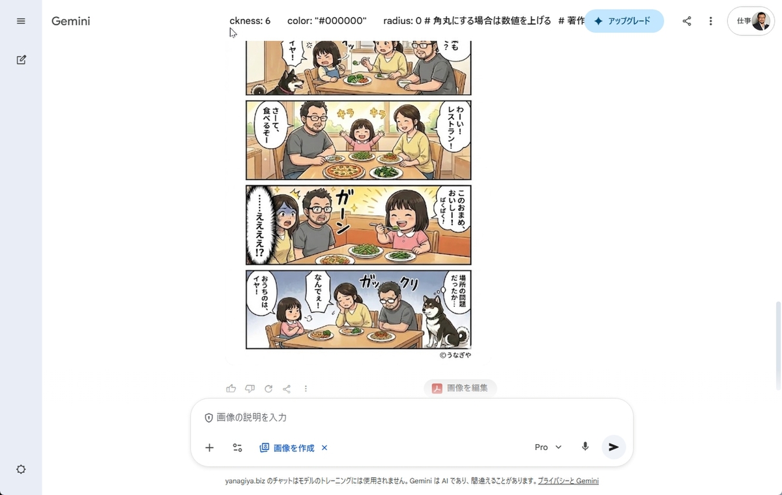
Task: Regenerate the response with redo icon
Action: point(268,389)
